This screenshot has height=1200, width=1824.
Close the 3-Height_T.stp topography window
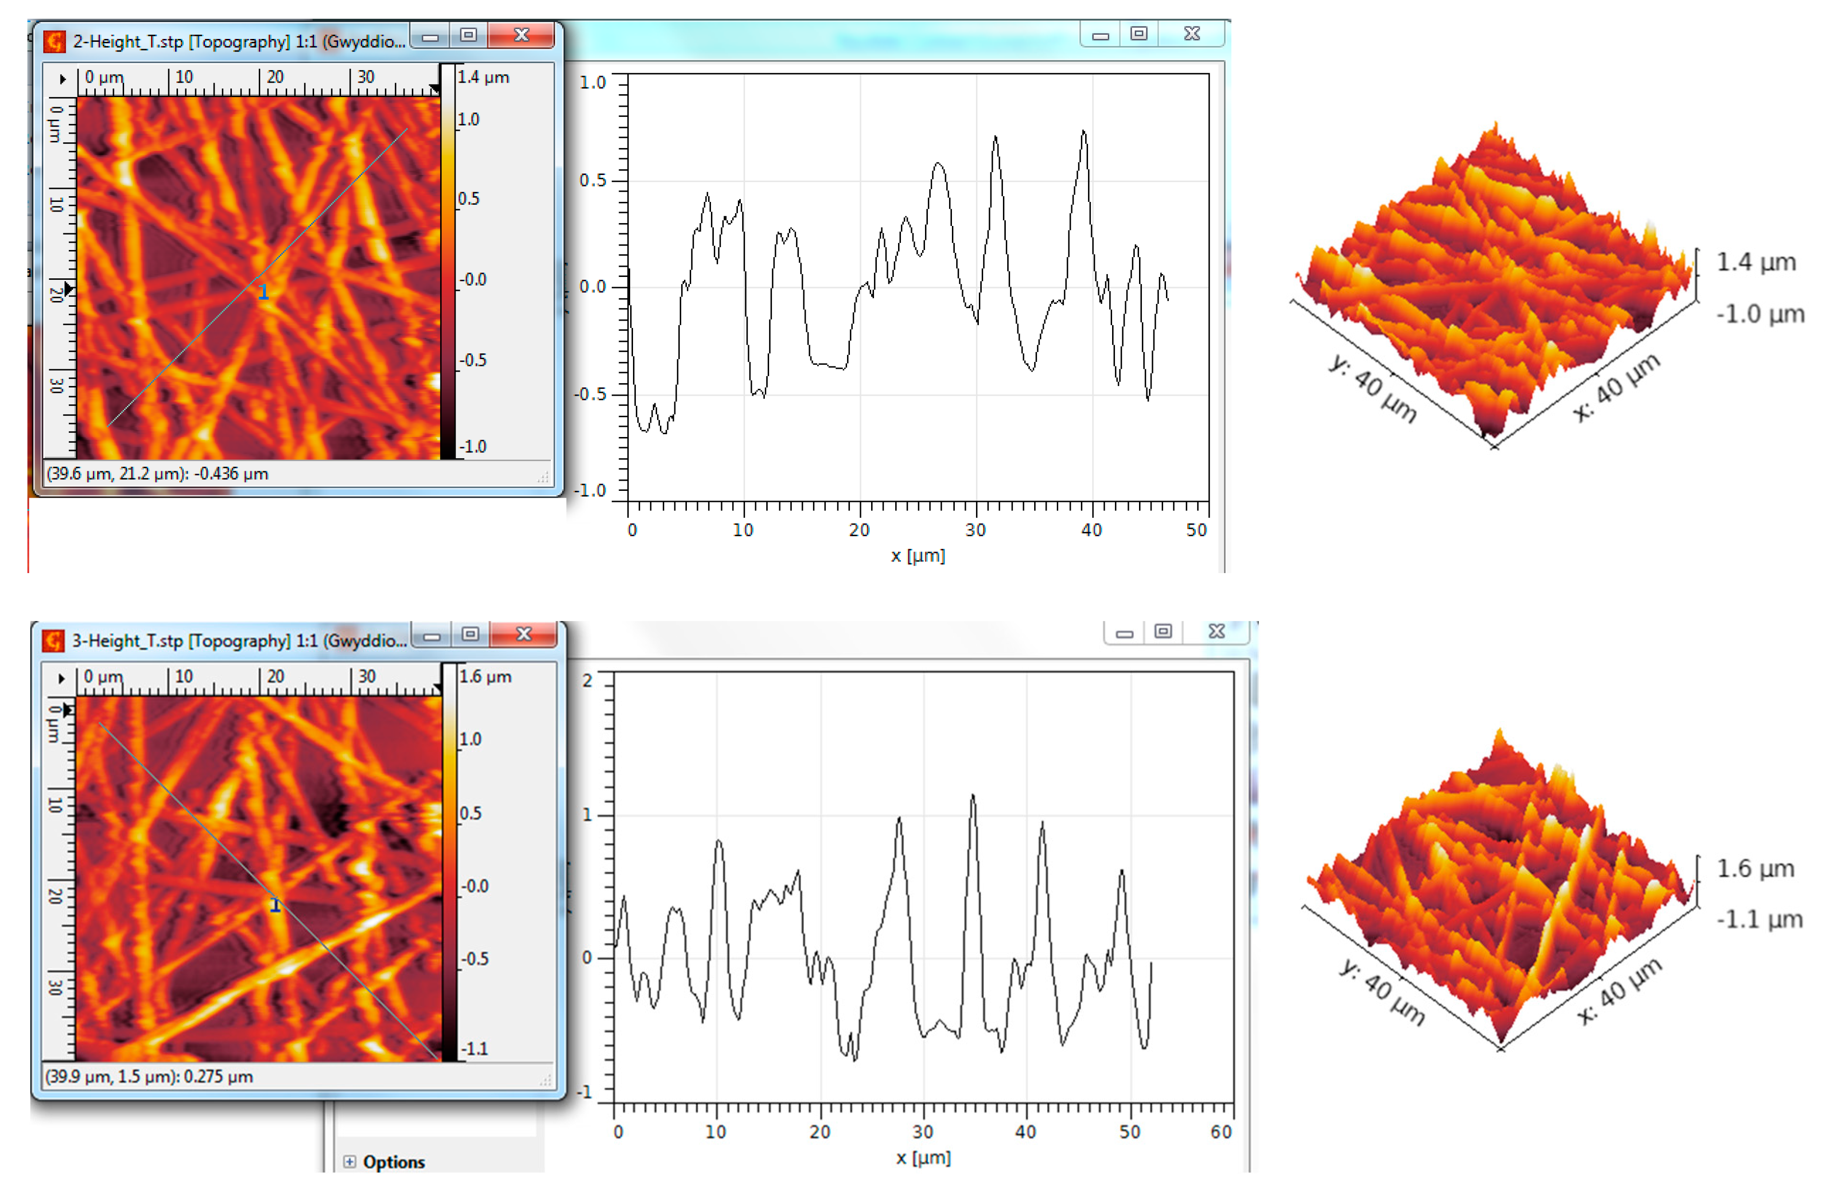pos(523,634)
